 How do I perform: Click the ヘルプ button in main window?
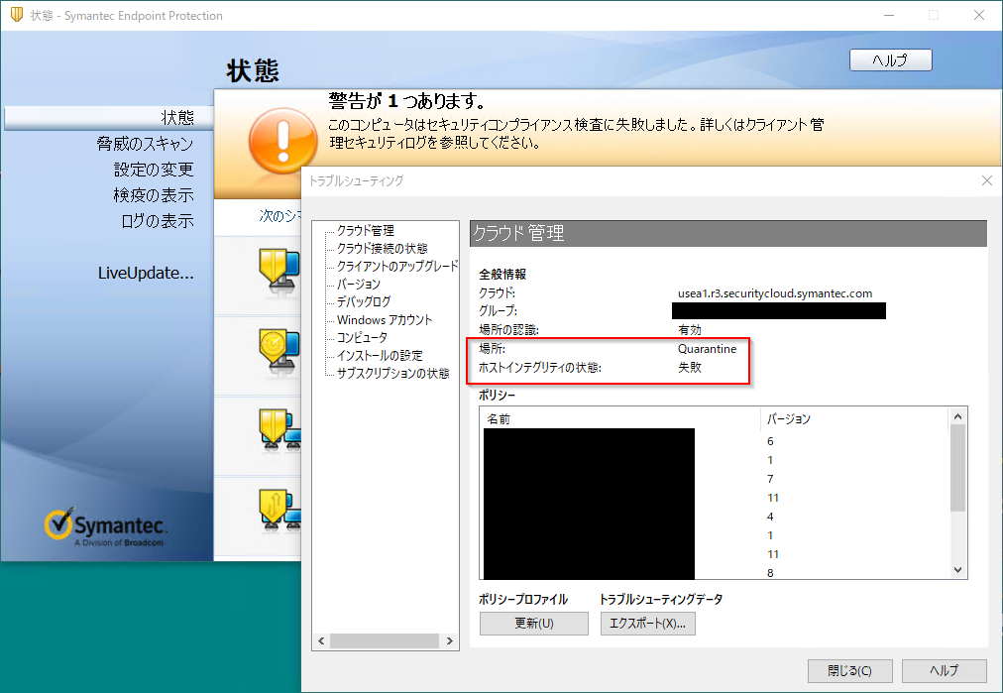pyautogui.click(x=890, y=60)
